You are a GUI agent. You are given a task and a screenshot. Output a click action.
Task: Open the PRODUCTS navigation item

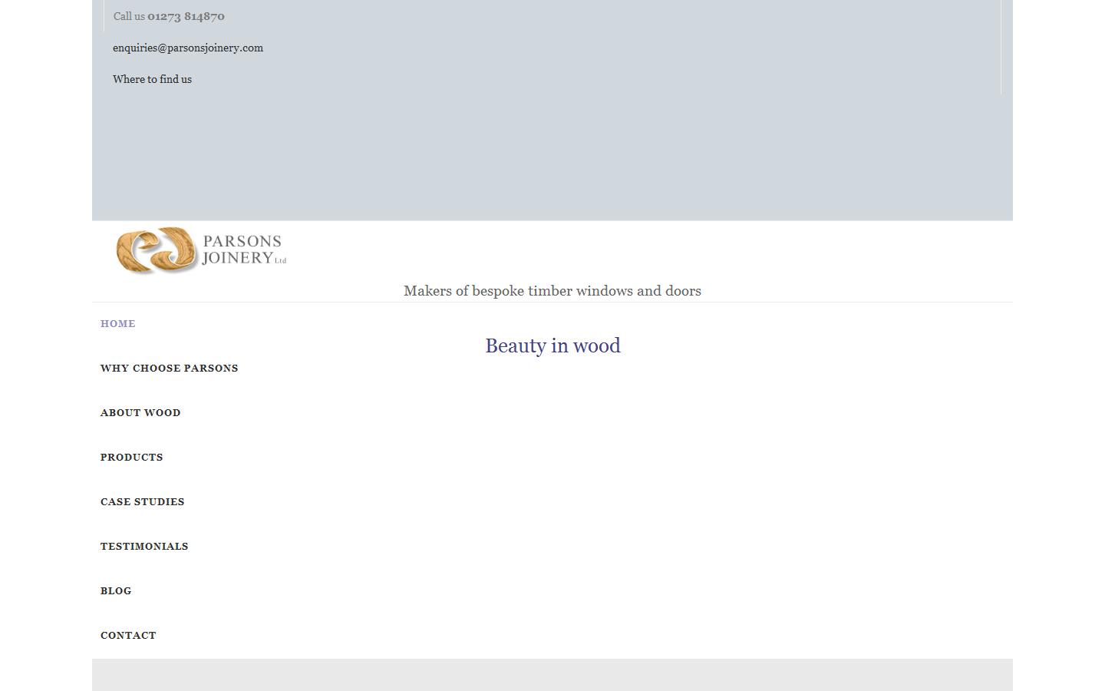[x=131, y=457]
